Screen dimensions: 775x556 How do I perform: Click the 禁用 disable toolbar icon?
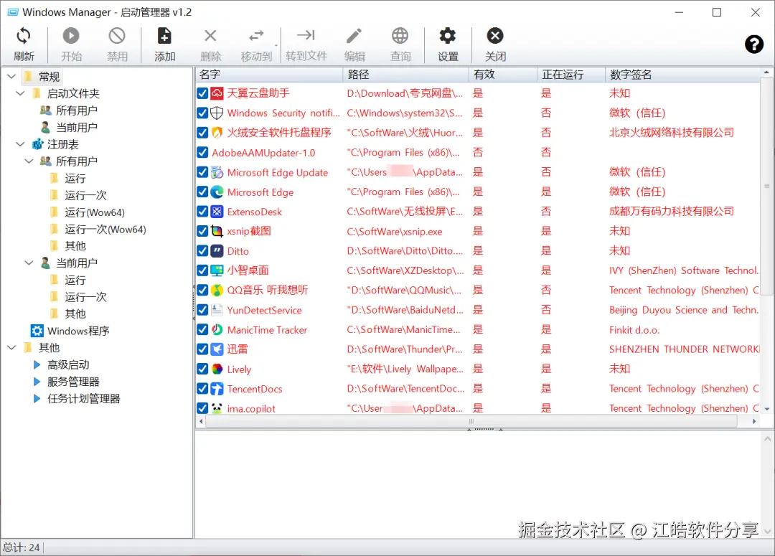pyautogui.click(x=117, y=36)
